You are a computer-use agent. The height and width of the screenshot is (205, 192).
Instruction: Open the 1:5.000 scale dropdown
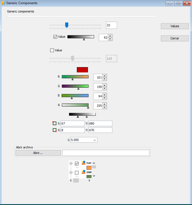coord(94,140)
